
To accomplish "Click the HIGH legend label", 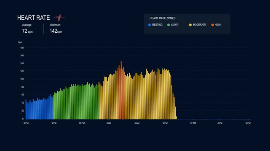I will (x=217, y=25).
